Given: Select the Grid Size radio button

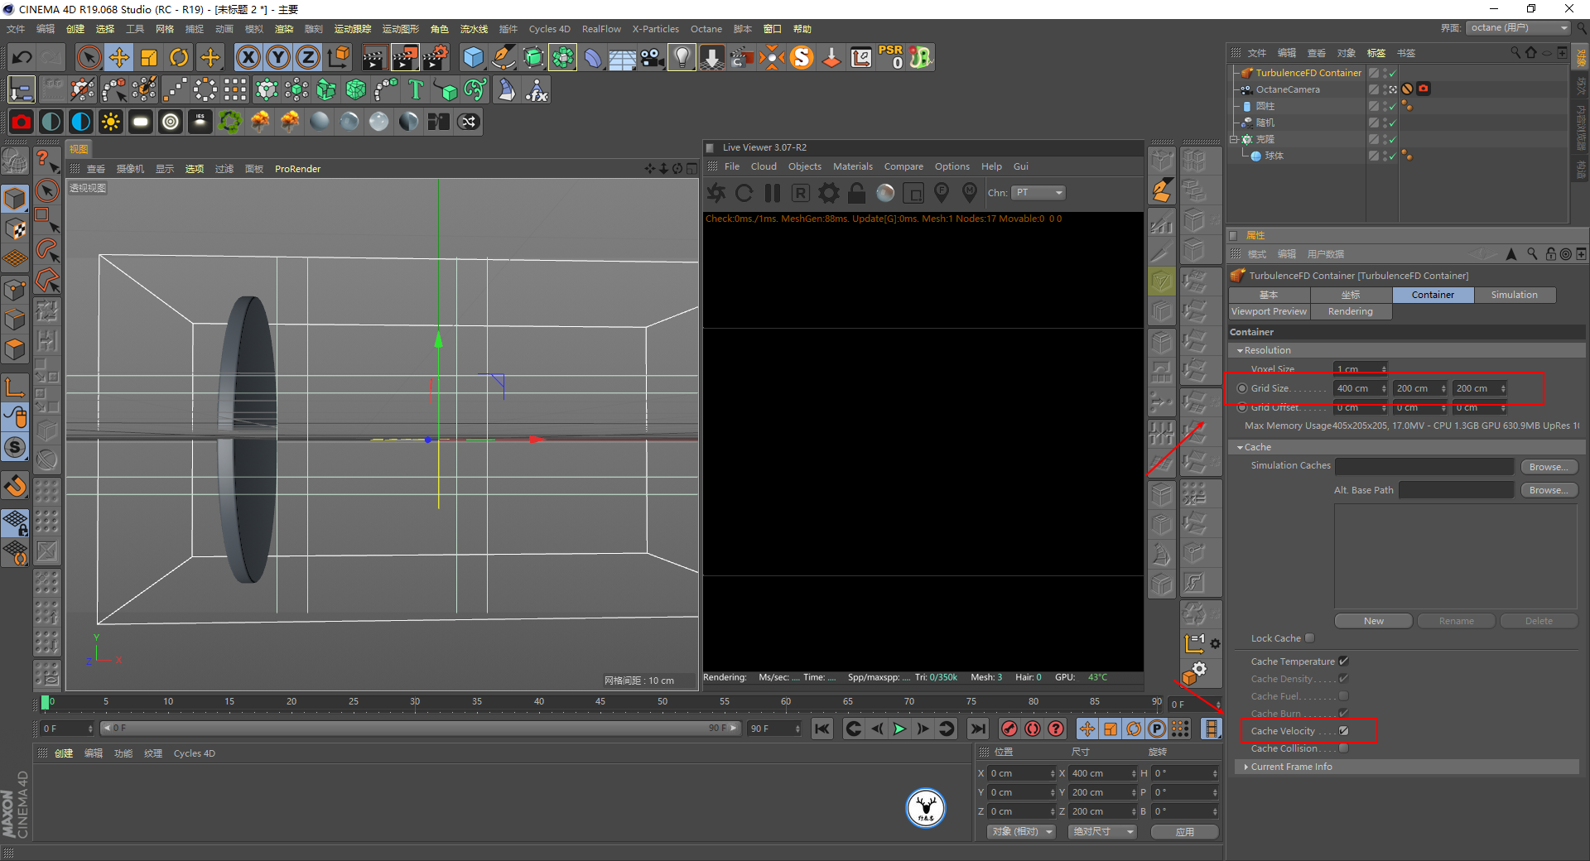Looking at the screenshot, I should [x=1242, y=388].
